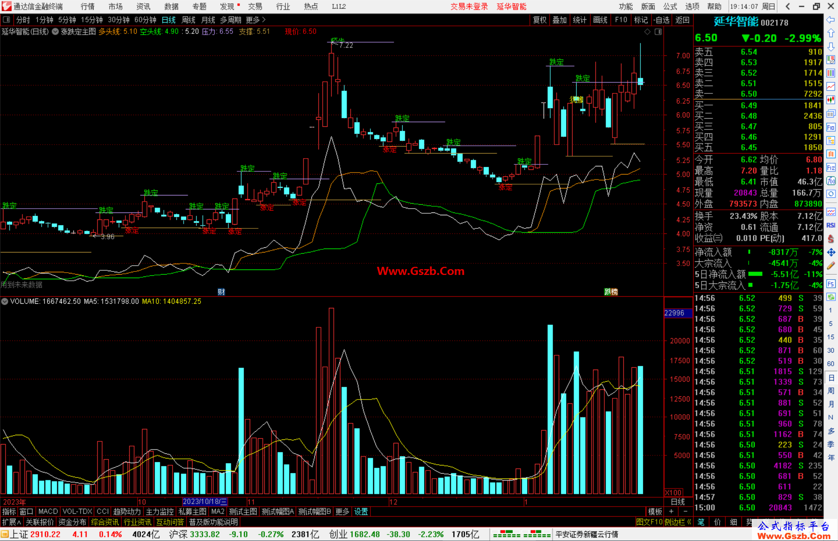Open the 综合资讯 tab link
This screenshot has height=541, width=838.
[x=105, y=522]
